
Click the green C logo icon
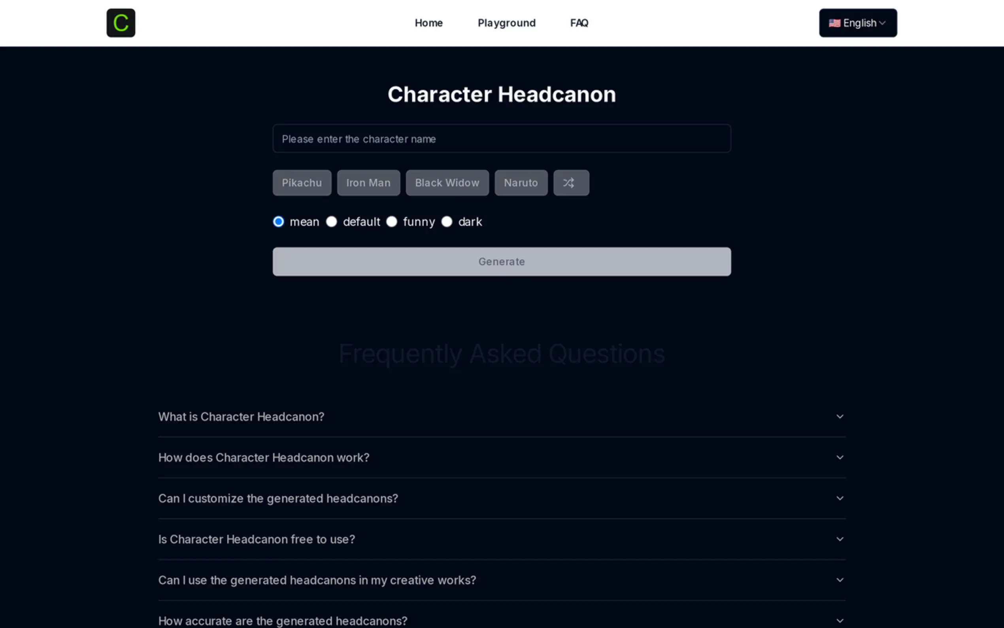[121, 23]
